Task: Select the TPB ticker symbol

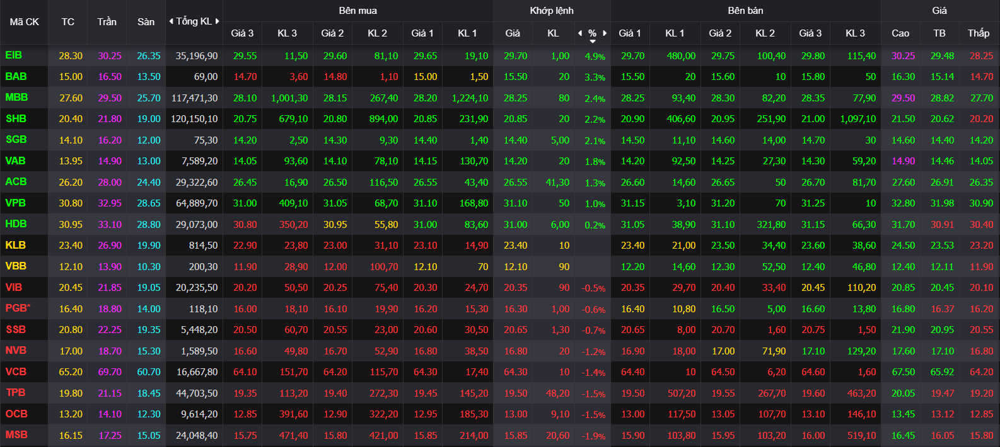Action: pos(15,393)
